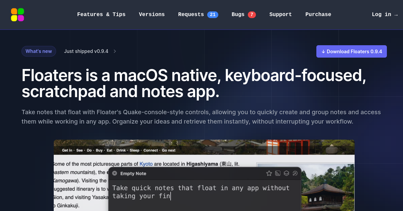Click the red 7 bugs badge
This screenshot has height=211, width=403.
pos(252,14)
